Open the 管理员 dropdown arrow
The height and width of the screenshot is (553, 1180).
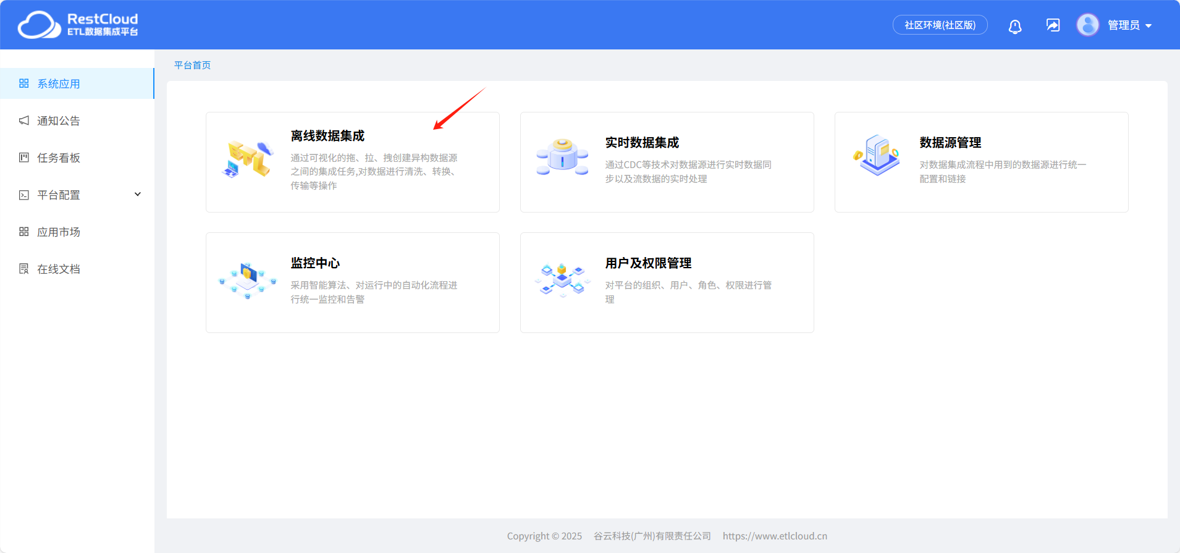point(1148,26)
